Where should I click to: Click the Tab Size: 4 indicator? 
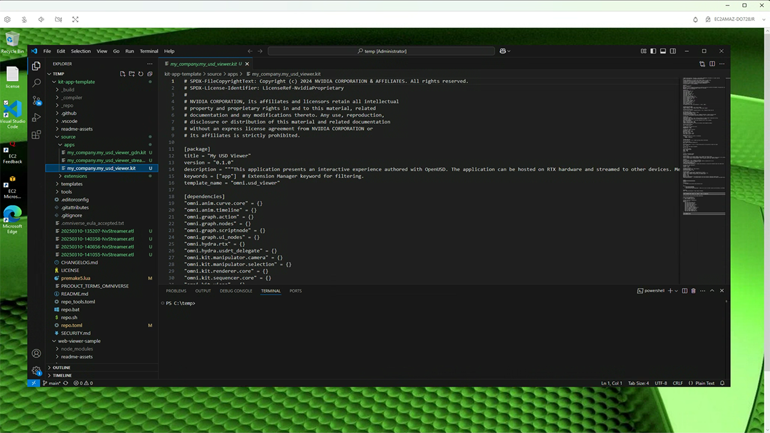tap(638, 383)
